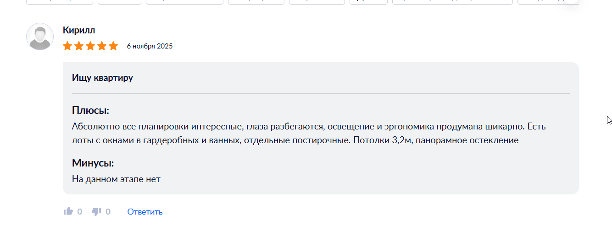
Task: Dislike the review with thumbs down
Action: (96, 211)
